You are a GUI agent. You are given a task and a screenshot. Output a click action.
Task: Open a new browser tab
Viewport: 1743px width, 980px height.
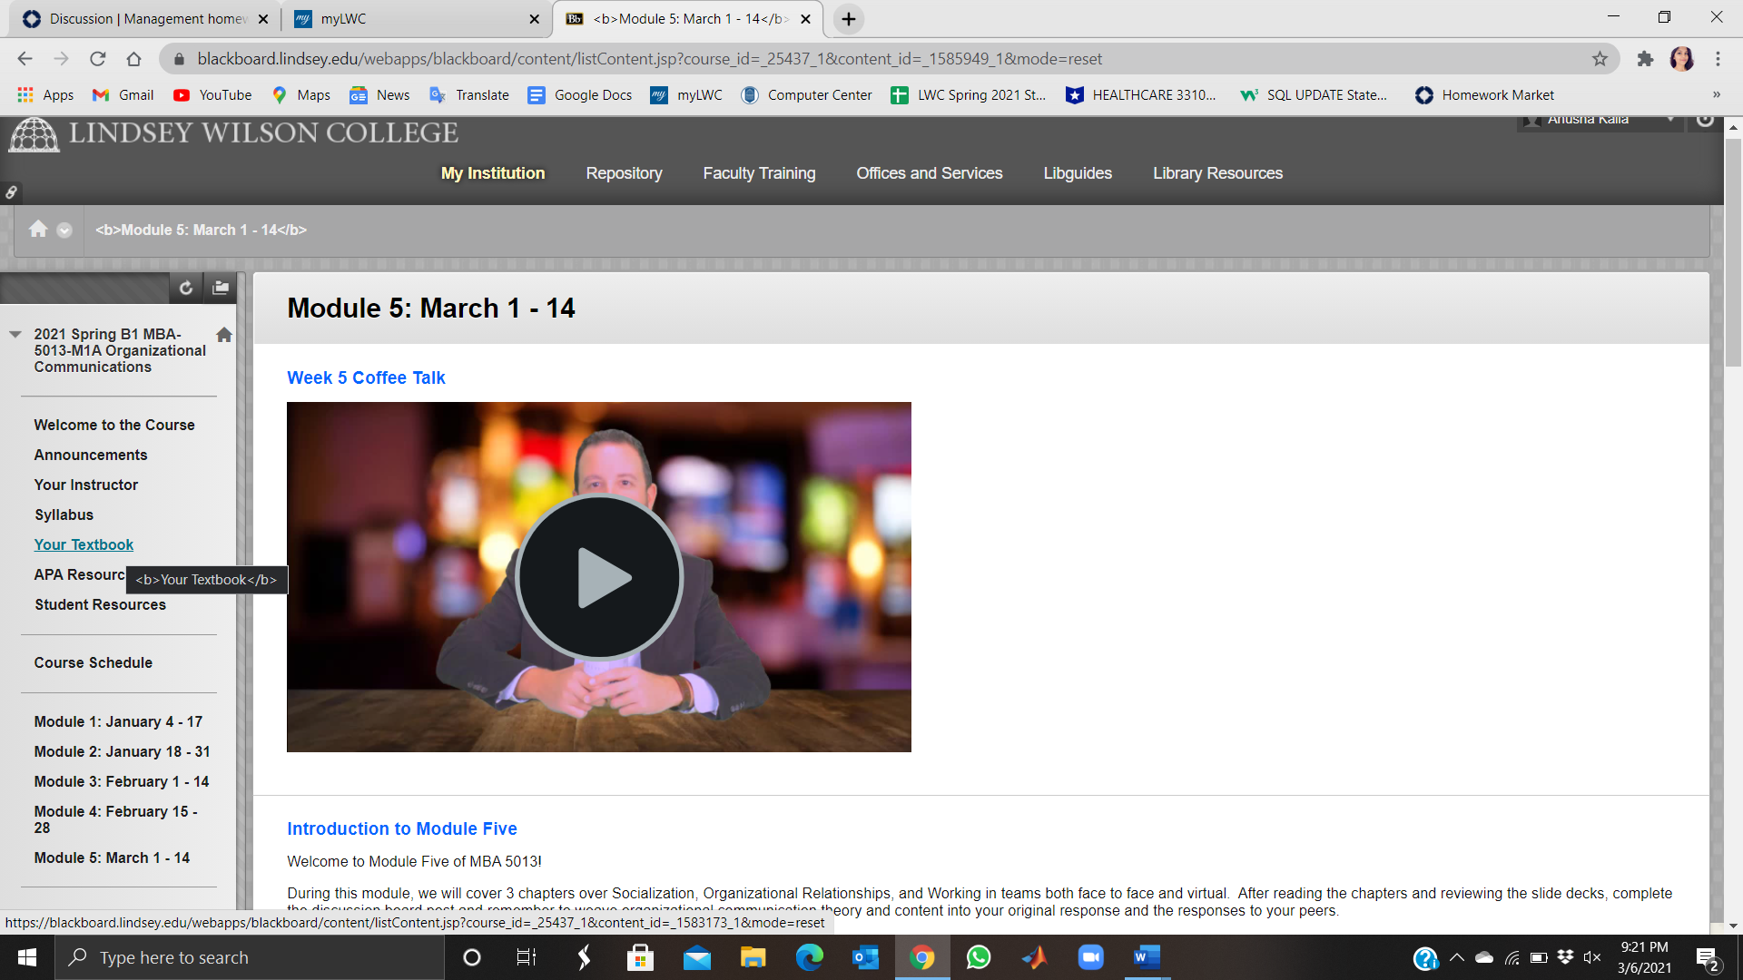(x=849, y=19)
